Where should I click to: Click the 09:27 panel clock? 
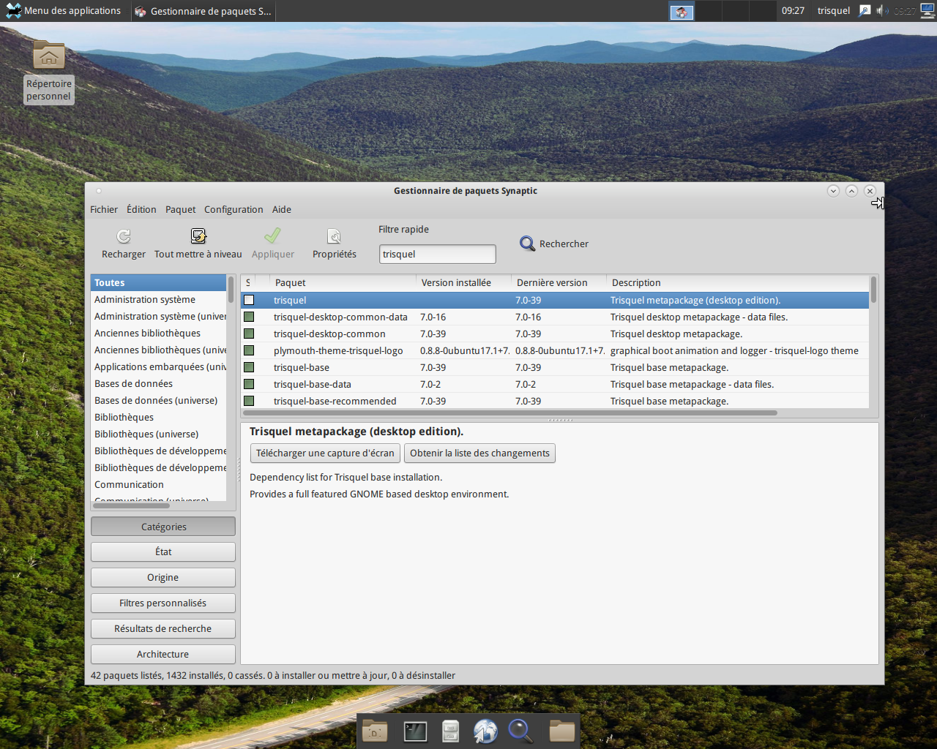[793, 10]
